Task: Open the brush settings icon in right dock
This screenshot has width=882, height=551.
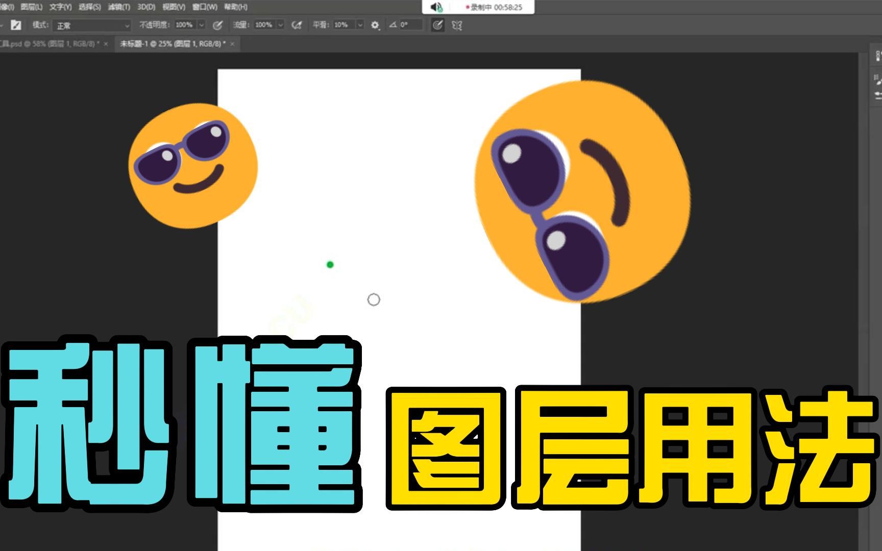Action: 877,80
